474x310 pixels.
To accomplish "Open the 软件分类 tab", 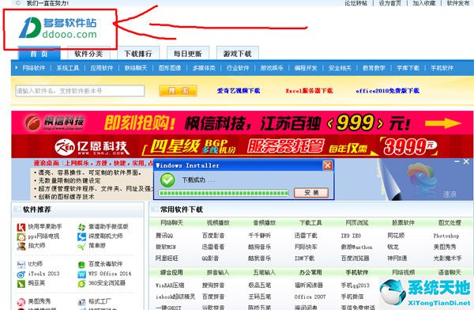I will pyautogui.click(x=88, y=54).
